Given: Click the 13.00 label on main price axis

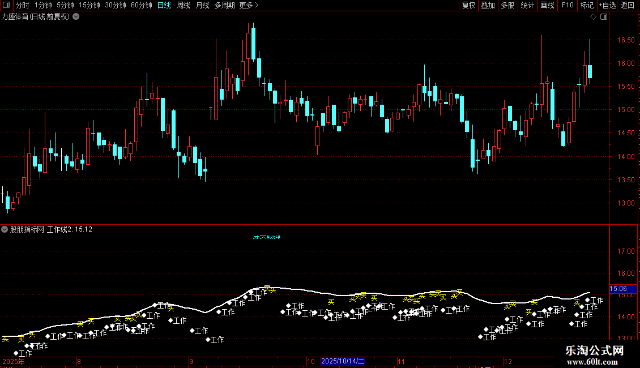Looking at the screenshot, I should (x=626, y=203).
